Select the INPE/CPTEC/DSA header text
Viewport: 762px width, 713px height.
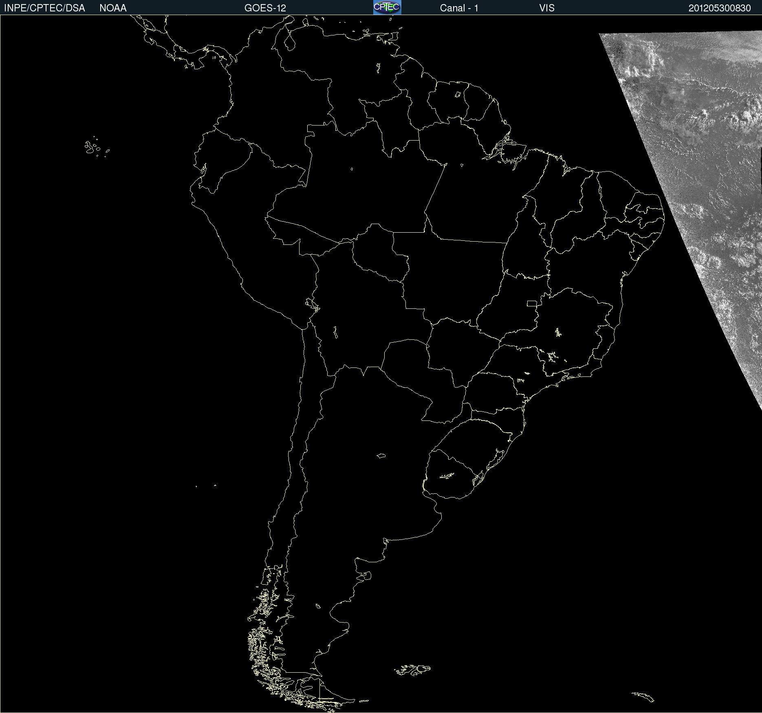44,8
